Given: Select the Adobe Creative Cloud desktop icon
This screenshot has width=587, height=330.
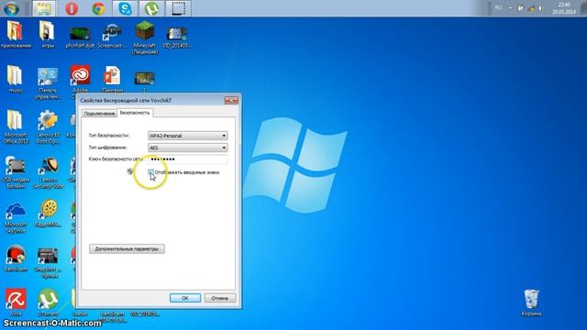Looking at the screenshot, I should [80, 78].
